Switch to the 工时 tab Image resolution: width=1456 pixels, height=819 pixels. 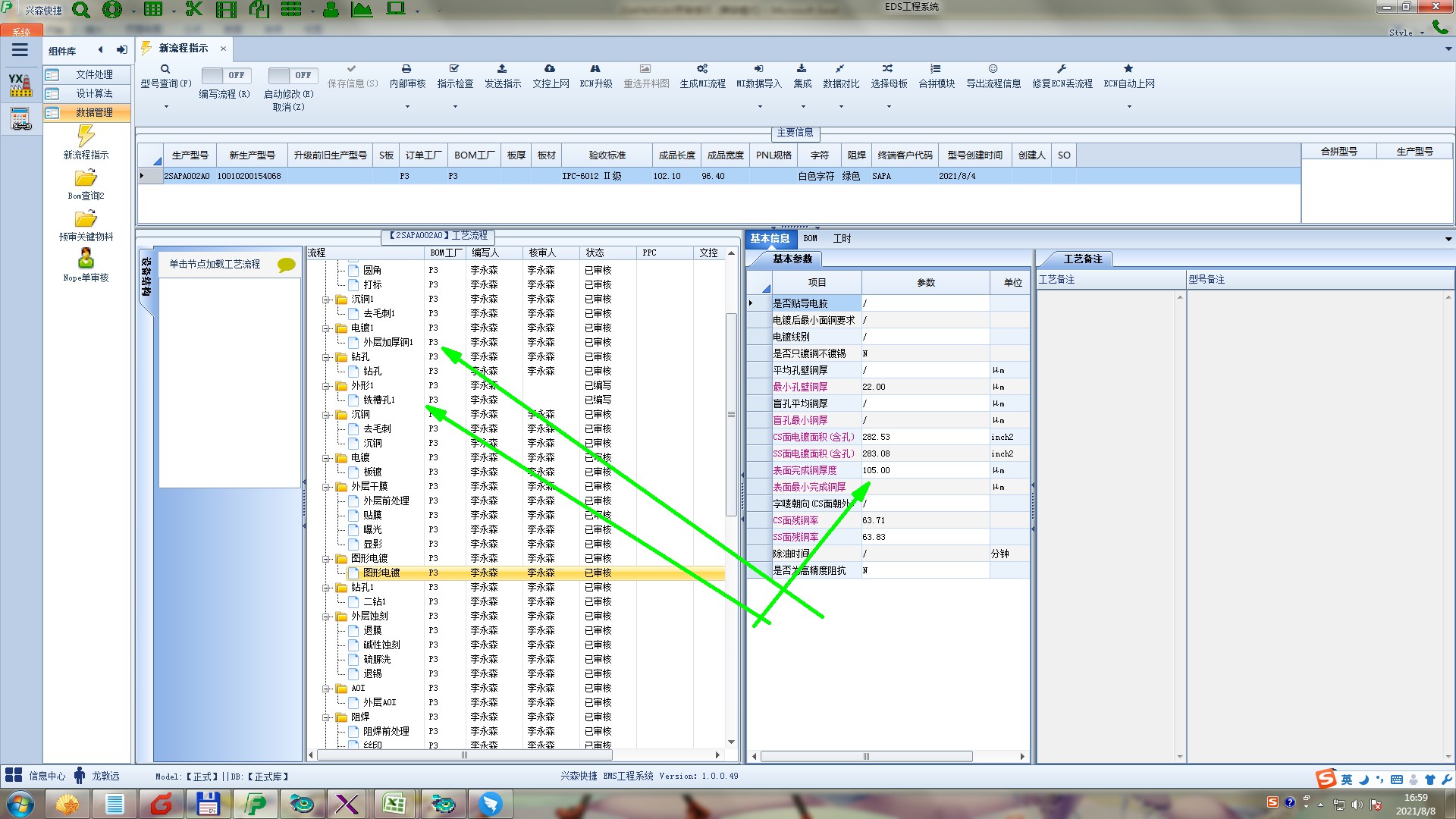click(x=842, y=238)
